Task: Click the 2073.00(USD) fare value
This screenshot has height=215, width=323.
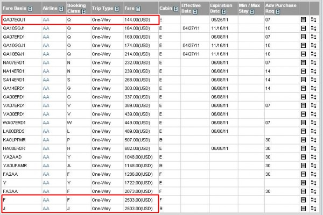Action: (x=138, y=191)
